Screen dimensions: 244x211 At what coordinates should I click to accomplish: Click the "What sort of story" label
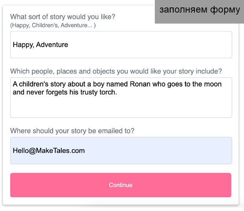tap(63, 17)
